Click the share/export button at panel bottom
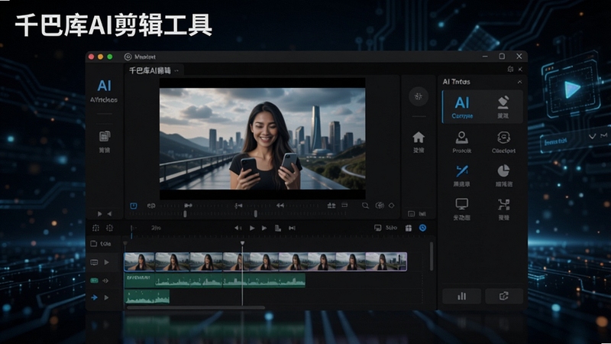 point(504,297)
